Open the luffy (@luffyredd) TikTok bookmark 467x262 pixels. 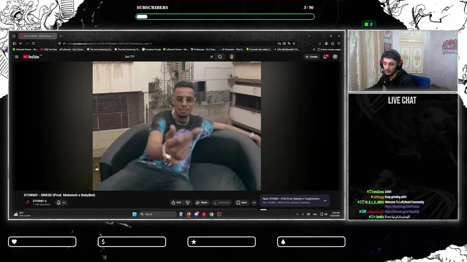click(x=286, y=49)
